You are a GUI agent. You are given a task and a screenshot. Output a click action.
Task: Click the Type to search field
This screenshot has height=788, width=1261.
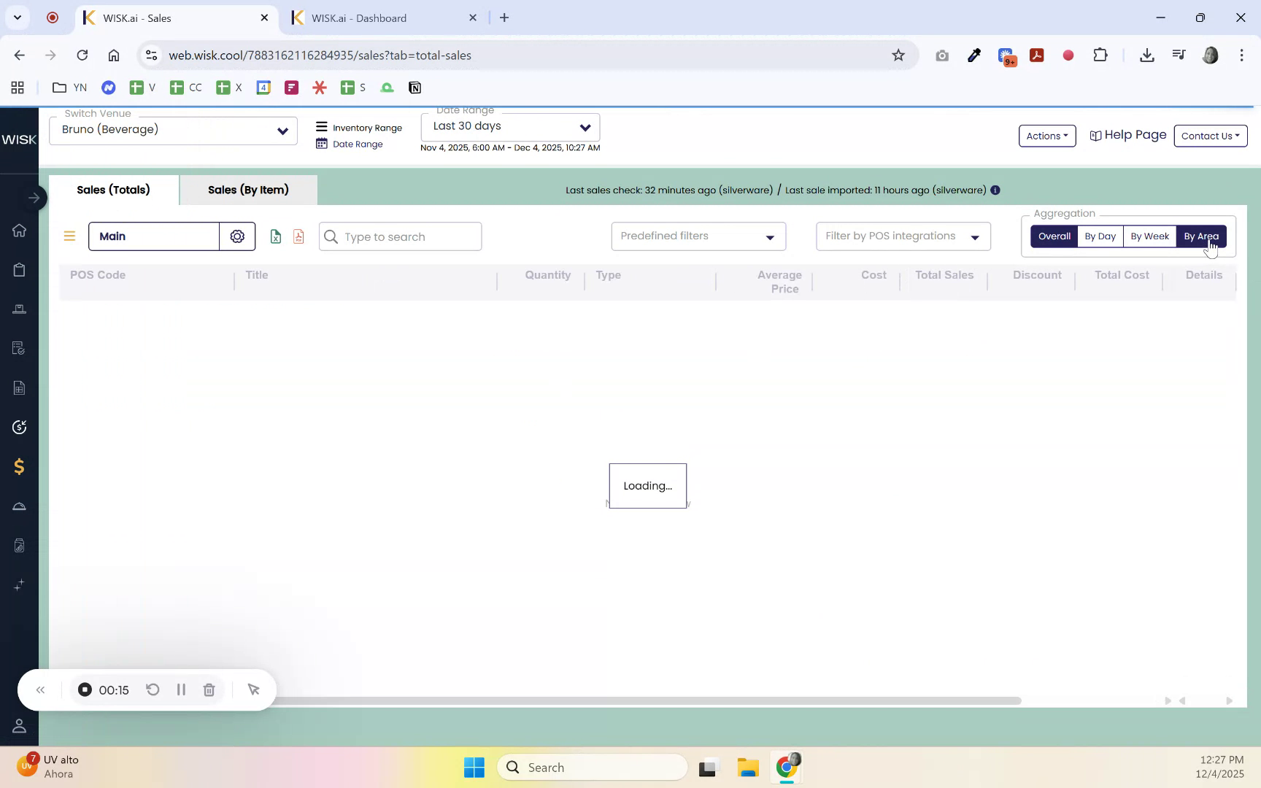point(400,236)
